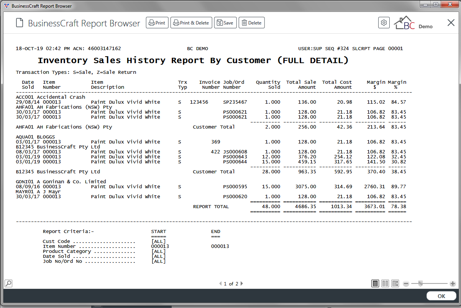The image size is (461, 308).
Task: Click job number PS000644
Action: pos(235,162)
